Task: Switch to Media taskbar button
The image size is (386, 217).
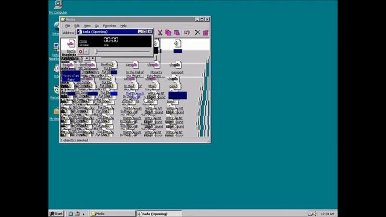Action: pyautogui.click(x=112, y=214)
